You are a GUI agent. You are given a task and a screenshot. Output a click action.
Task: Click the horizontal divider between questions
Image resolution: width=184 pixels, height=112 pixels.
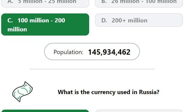92,69
